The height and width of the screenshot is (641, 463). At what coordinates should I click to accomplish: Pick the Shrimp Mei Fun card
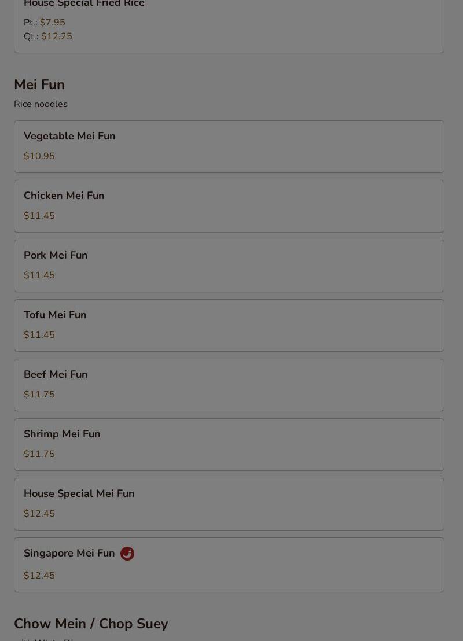pos(229,445)
